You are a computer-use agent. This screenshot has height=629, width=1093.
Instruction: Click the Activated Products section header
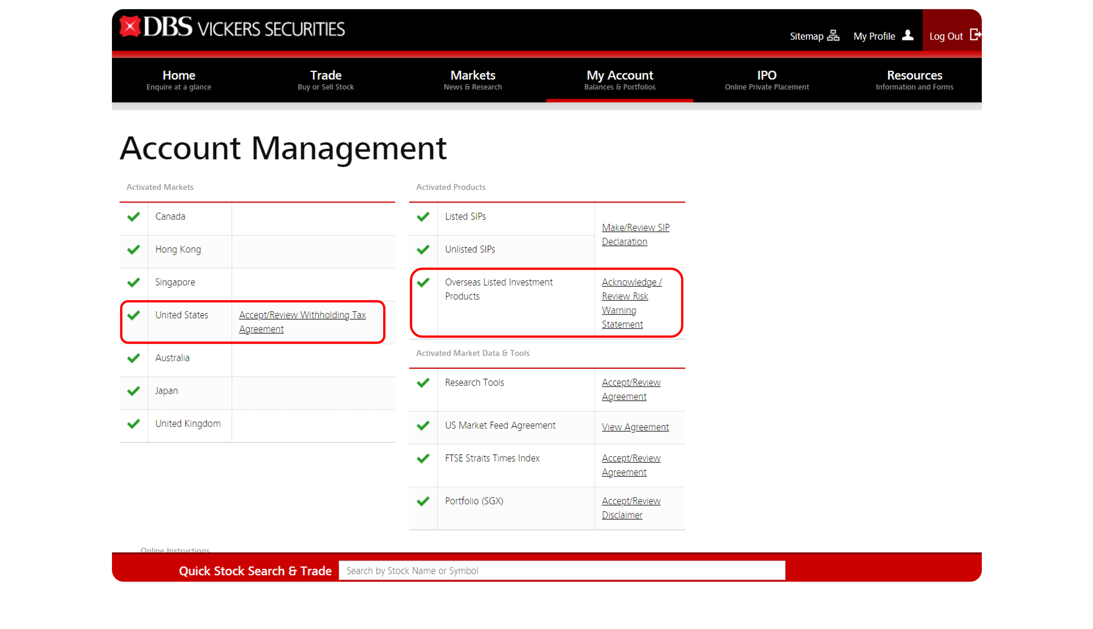[451, 187]
